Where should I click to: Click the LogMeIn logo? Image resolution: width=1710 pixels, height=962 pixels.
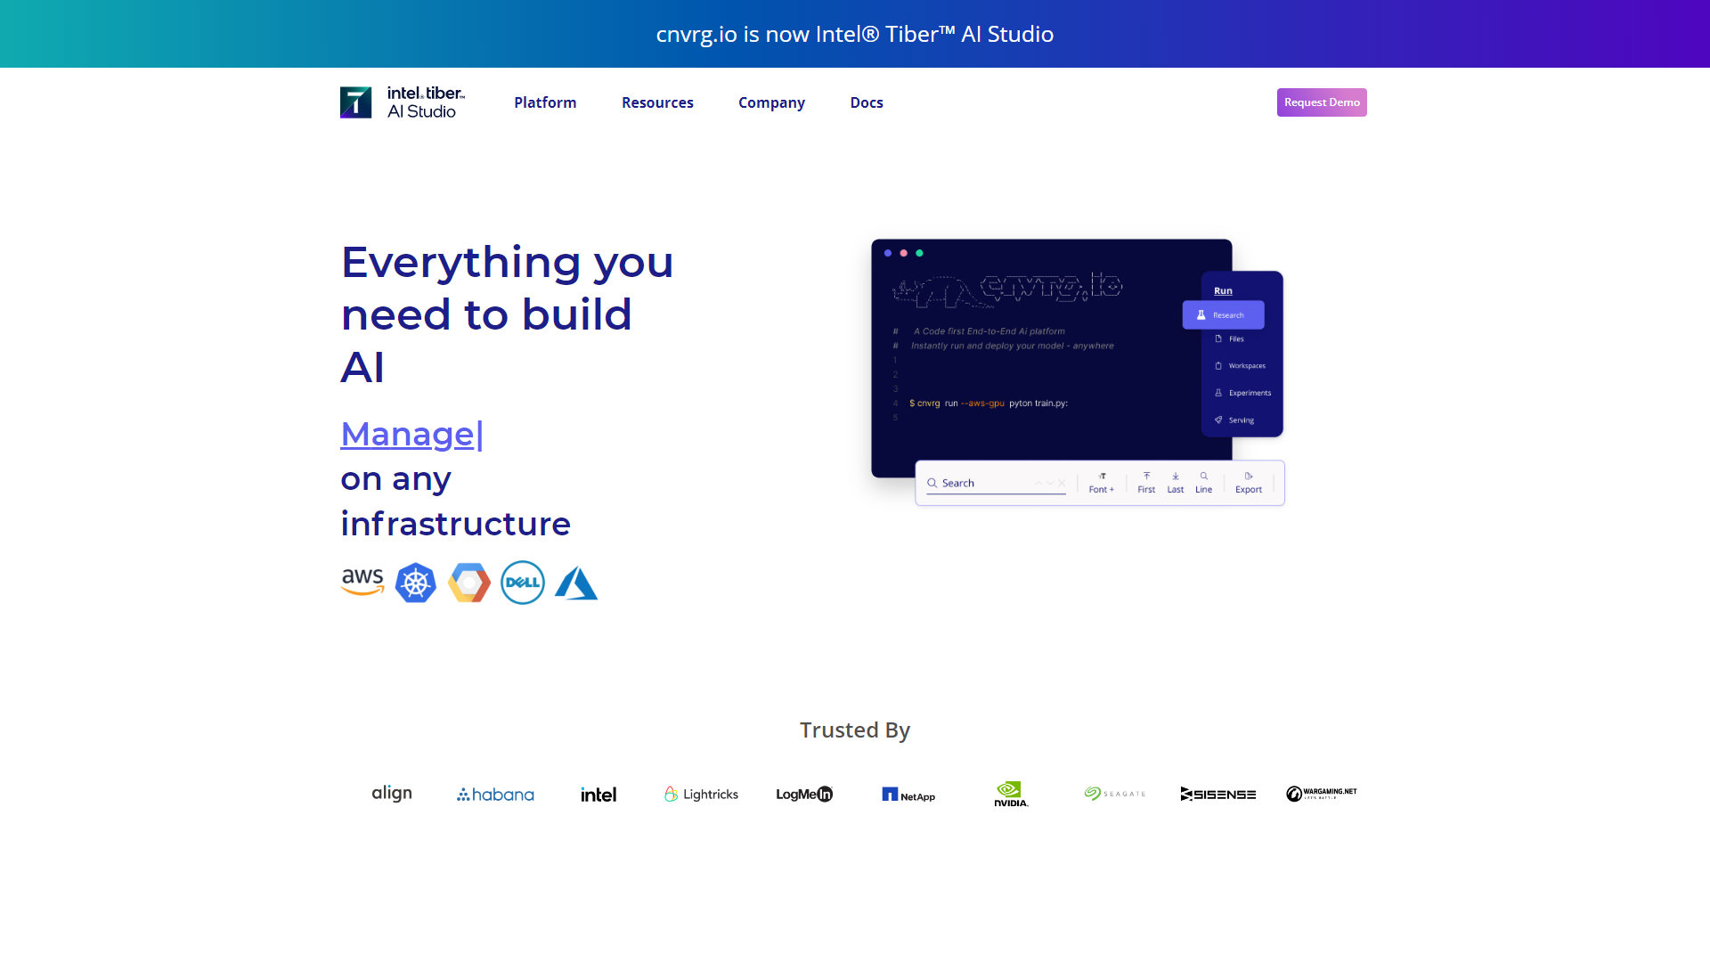pos(804,795)
